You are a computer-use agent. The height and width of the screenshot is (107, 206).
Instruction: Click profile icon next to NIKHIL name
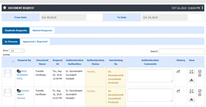point(18,72)
